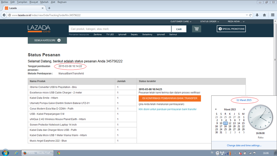Click the Show desktop strip beside the clock
The height and width of the screenshot is (156, 277).
pos(276,153)
